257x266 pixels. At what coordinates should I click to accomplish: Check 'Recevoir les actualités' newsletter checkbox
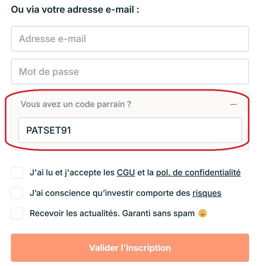pos(17,213)
